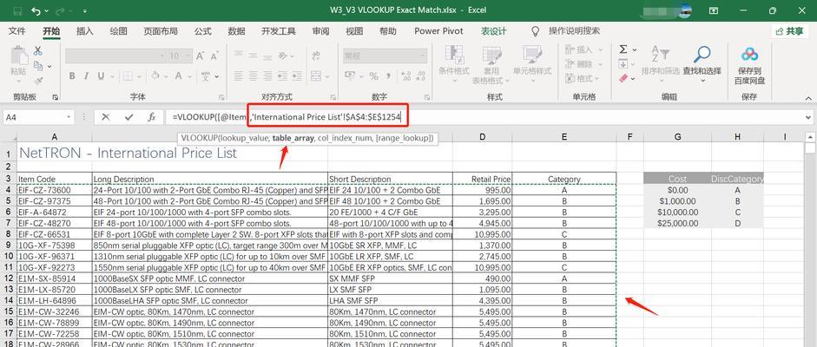Click the Font Color letter A

click(x=178, y=76)
